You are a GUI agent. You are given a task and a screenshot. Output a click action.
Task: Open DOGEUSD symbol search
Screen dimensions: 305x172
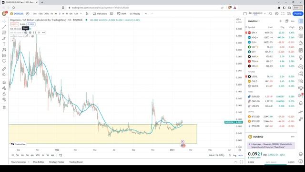tap(17, 14)
